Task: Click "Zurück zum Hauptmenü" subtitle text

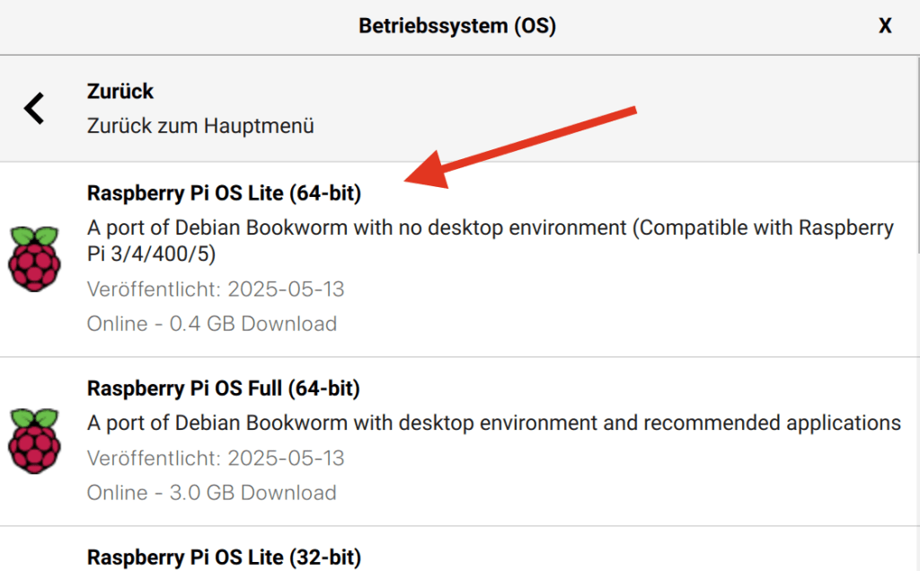Action: click(200, 126)
